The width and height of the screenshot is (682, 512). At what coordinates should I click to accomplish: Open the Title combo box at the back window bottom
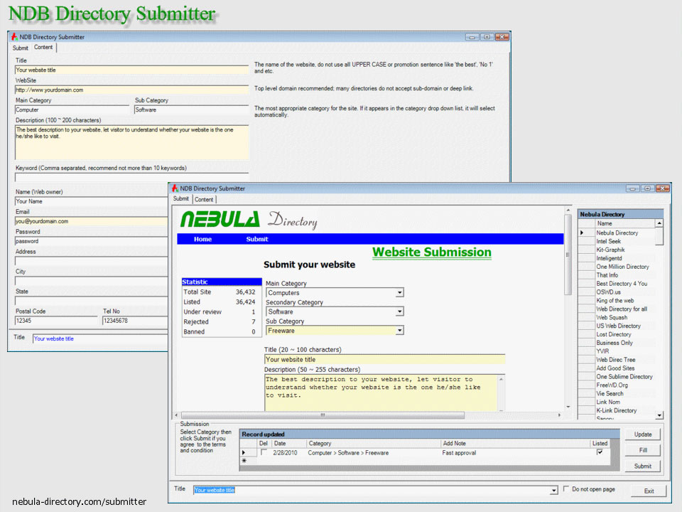(x=100, y=338)
